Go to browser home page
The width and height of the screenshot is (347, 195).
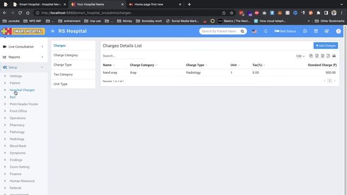pyautogui.click(x=28, y=13)
